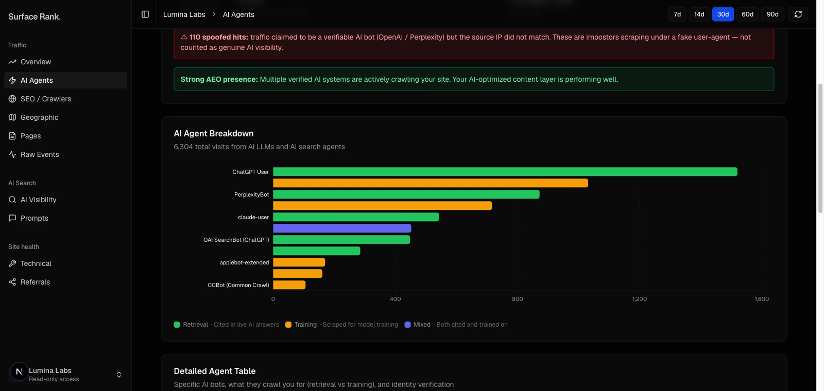The width and height of the screenshot is (824, 391).
Task: Click the refresh data icon
Action: coord(798,14)
